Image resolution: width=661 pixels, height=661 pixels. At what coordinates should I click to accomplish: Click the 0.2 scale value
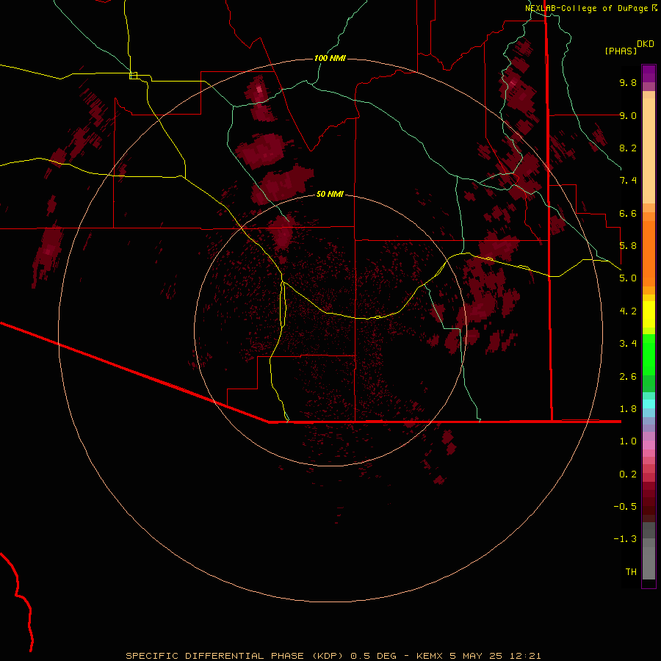pos(628,474)
